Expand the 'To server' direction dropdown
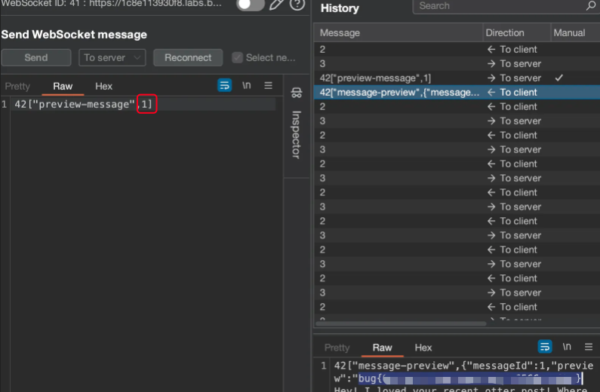 (112, 57)
